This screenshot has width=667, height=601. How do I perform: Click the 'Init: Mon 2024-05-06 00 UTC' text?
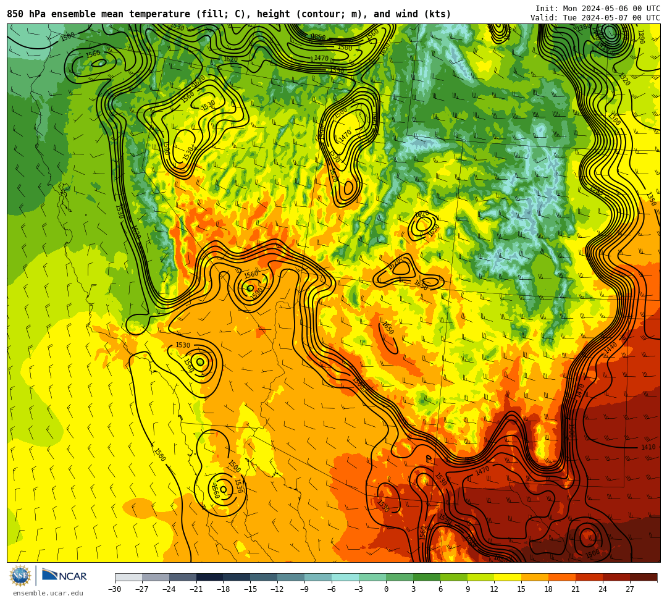coord(597,9)
